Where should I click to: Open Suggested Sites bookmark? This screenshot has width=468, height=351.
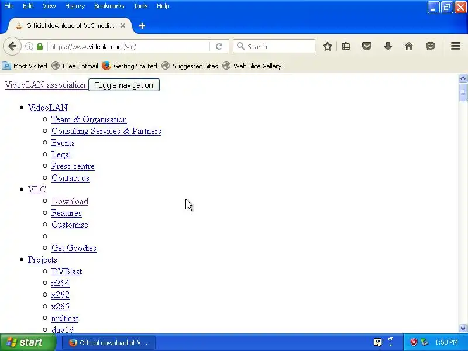(190, 66)
